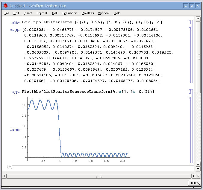203x190 pixels.
Task: Close the Mathematica window
Action: [x=198, y=6]
